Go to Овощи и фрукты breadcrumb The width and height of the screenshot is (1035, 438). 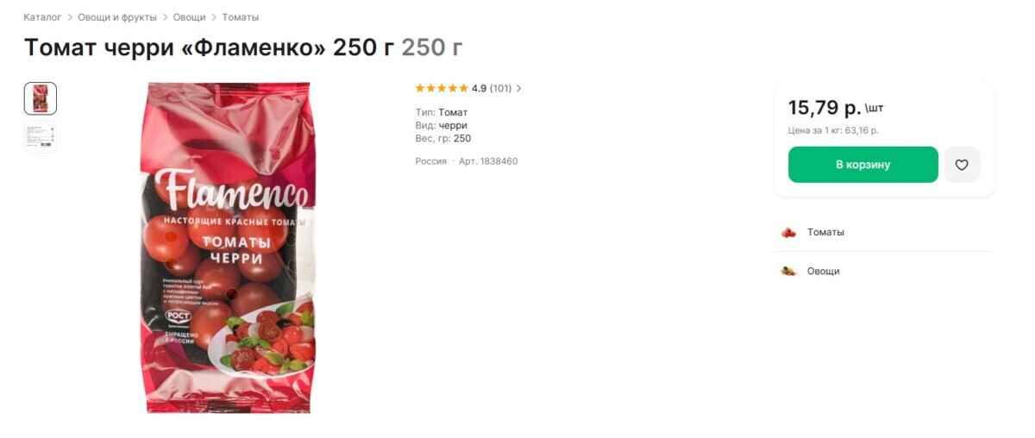coord(117,17)
